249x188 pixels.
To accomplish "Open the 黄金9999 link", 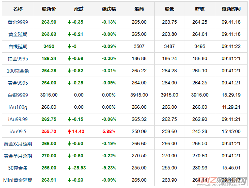I will (x=18, y=22).
